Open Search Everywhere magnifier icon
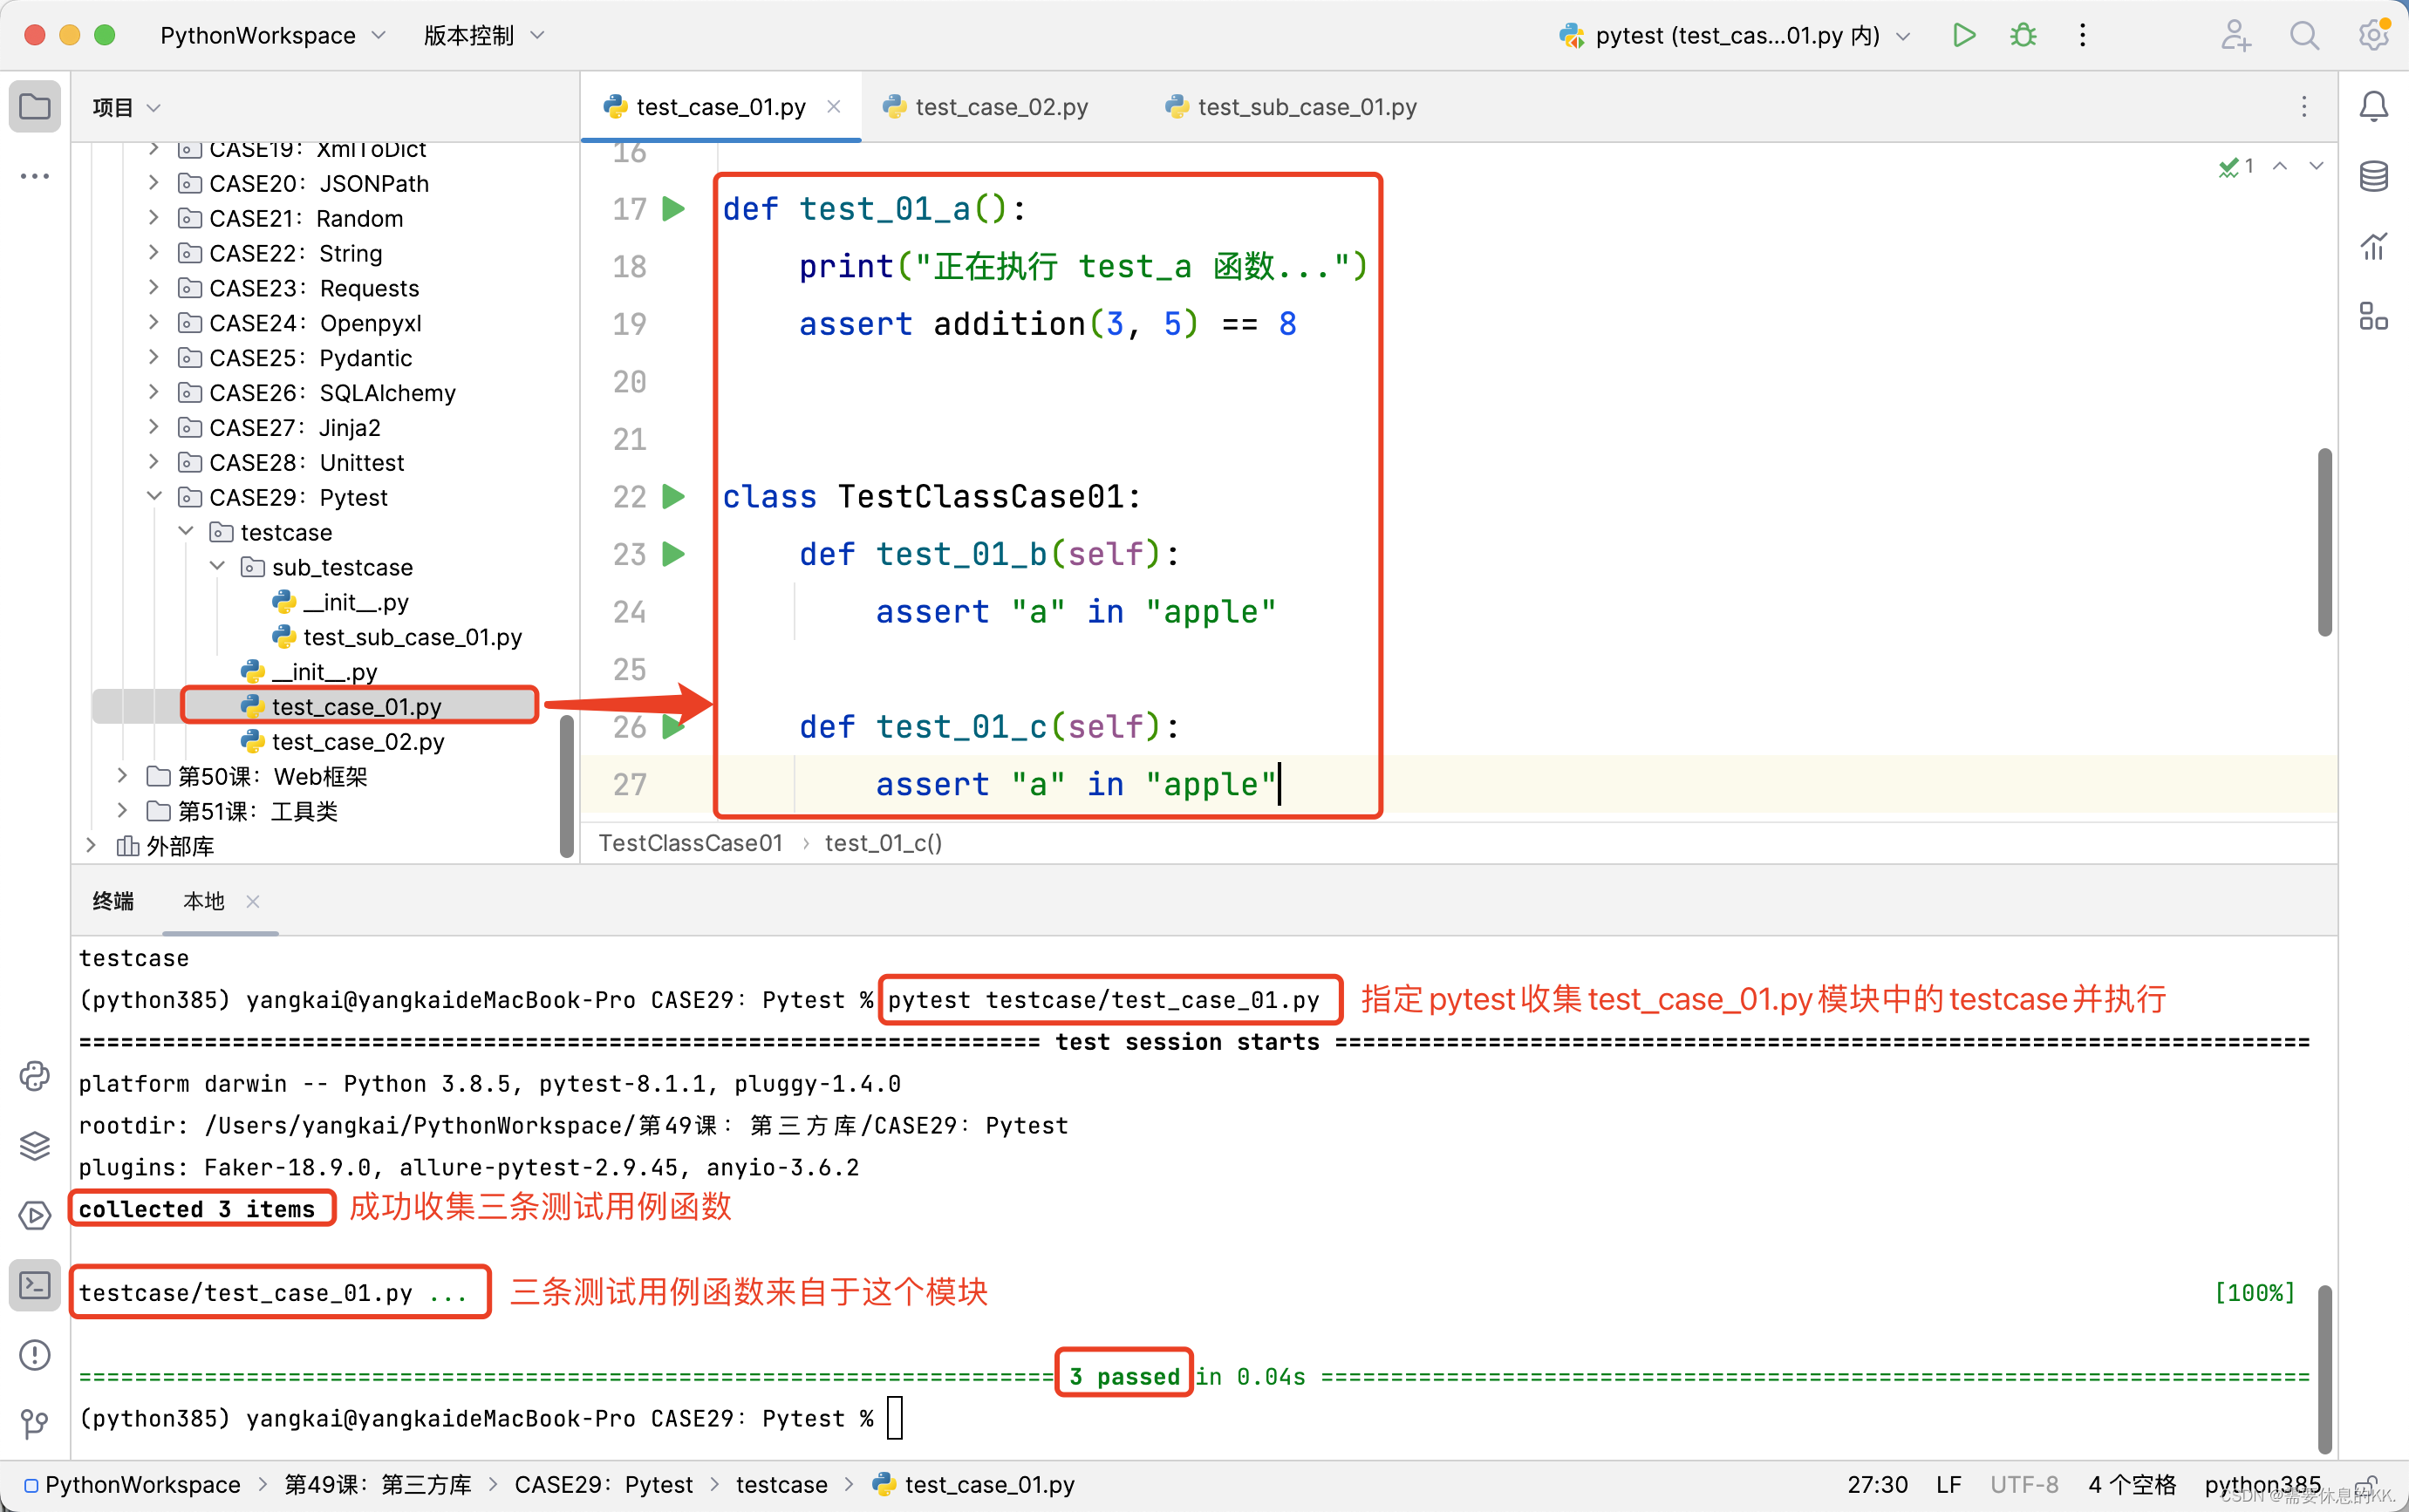The height and width of the screenshot is (1512, 2409). 2305,36
